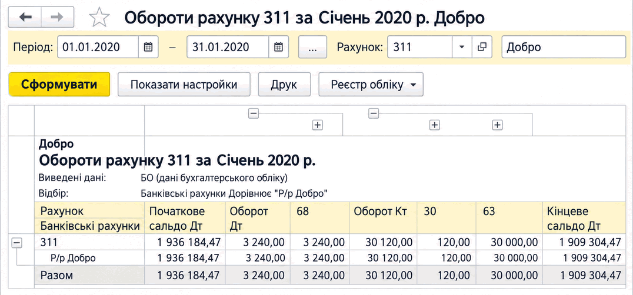The height and width of the screenshot is (295, 633).
Task: Click the Оборот Дт column header
Action: (258, 217)
